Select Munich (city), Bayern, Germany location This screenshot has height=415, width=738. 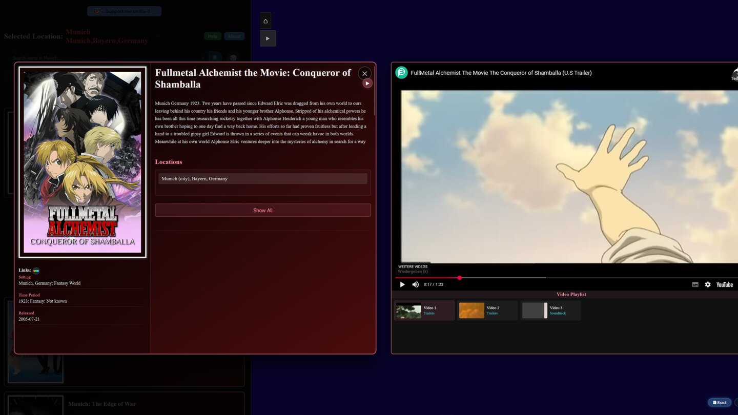click(x=262, y=179)
